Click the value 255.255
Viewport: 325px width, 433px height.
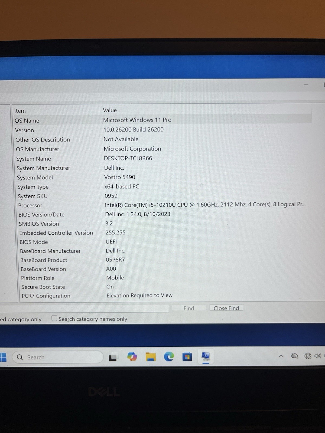click(x=115, y=232)
